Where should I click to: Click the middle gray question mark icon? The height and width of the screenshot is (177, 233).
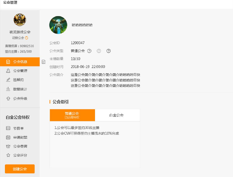(x=99, y=51)
